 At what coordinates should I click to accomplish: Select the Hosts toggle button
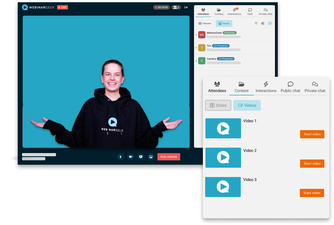point(224,23)
